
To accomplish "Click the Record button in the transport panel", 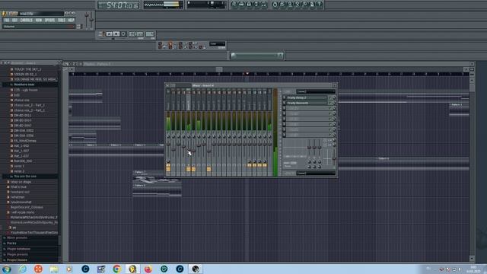I will (123, 33).
